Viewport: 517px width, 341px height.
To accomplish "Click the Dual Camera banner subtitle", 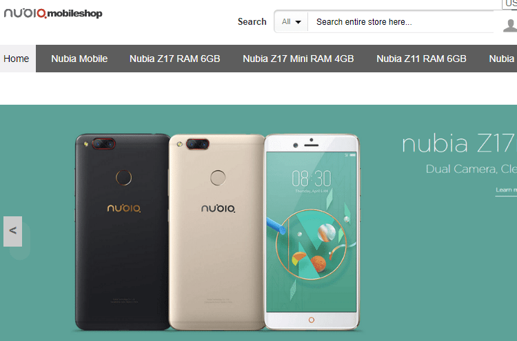I will pyautogui.click(x=472, y=169).
